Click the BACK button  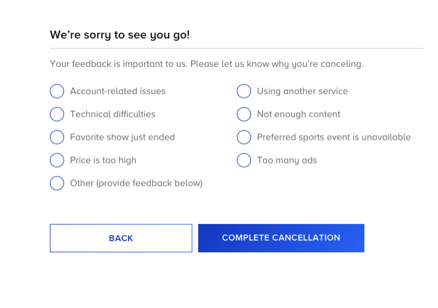(x=121, y=238)
